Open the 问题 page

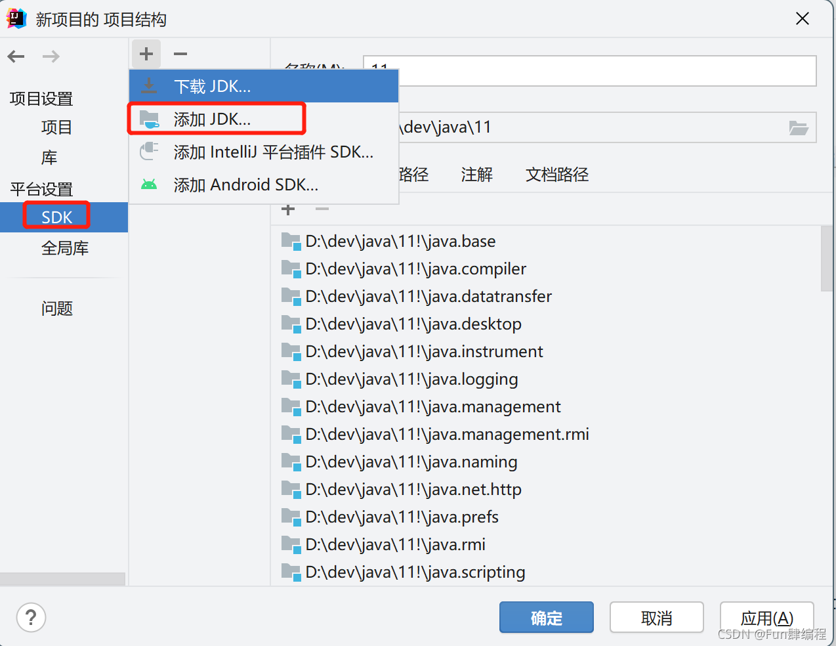point(57,309)
